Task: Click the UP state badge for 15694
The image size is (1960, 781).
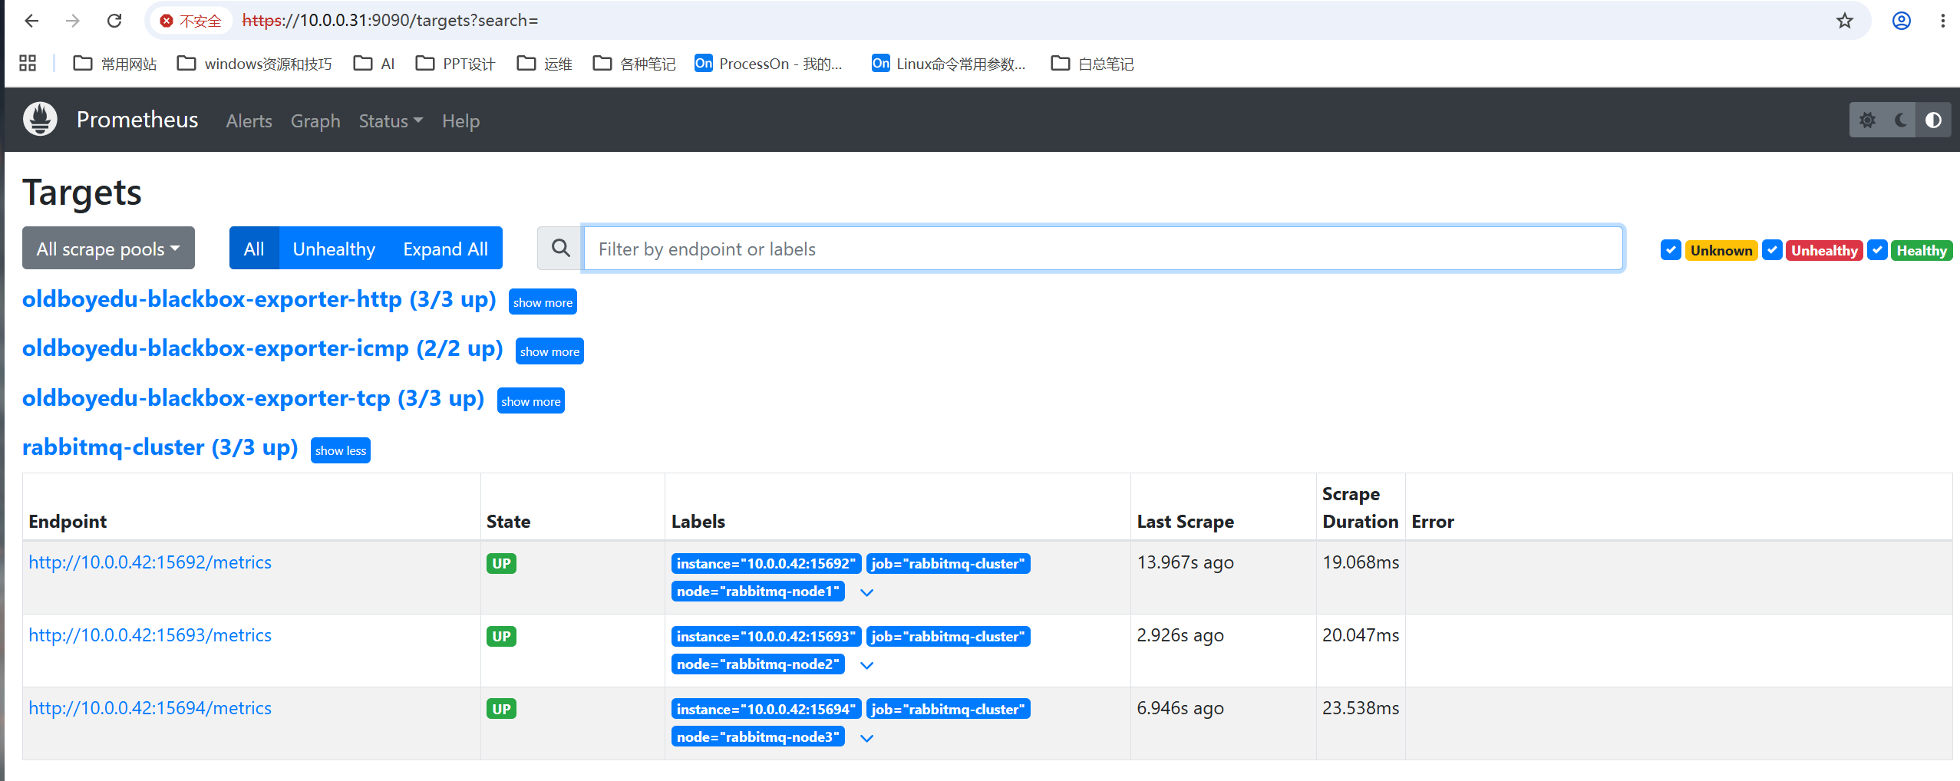Action: pos(501,708)
